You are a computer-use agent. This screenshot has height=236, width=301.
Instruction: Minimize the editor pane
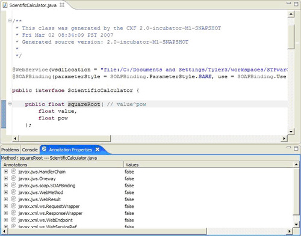tap(288, 3)
